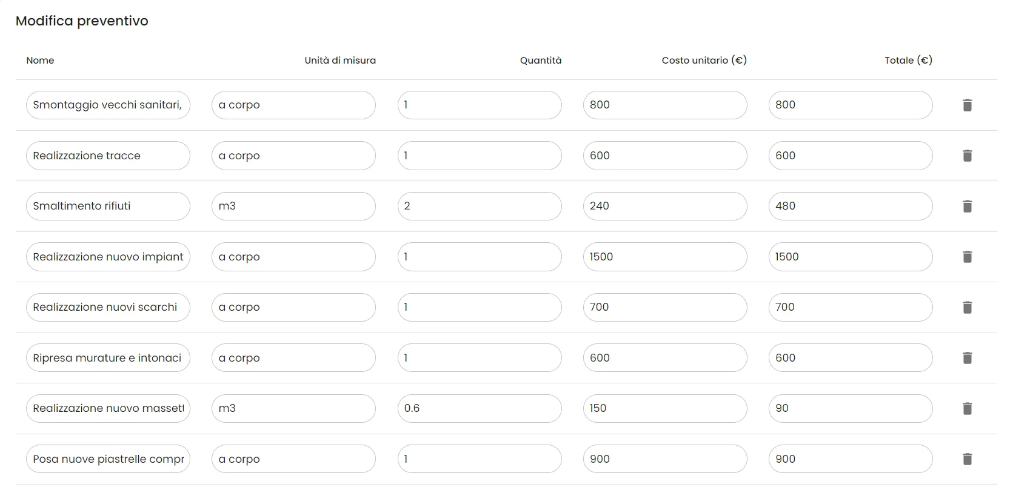
Task: Edit the 0.6 quantity field
Action: point(479,409)
